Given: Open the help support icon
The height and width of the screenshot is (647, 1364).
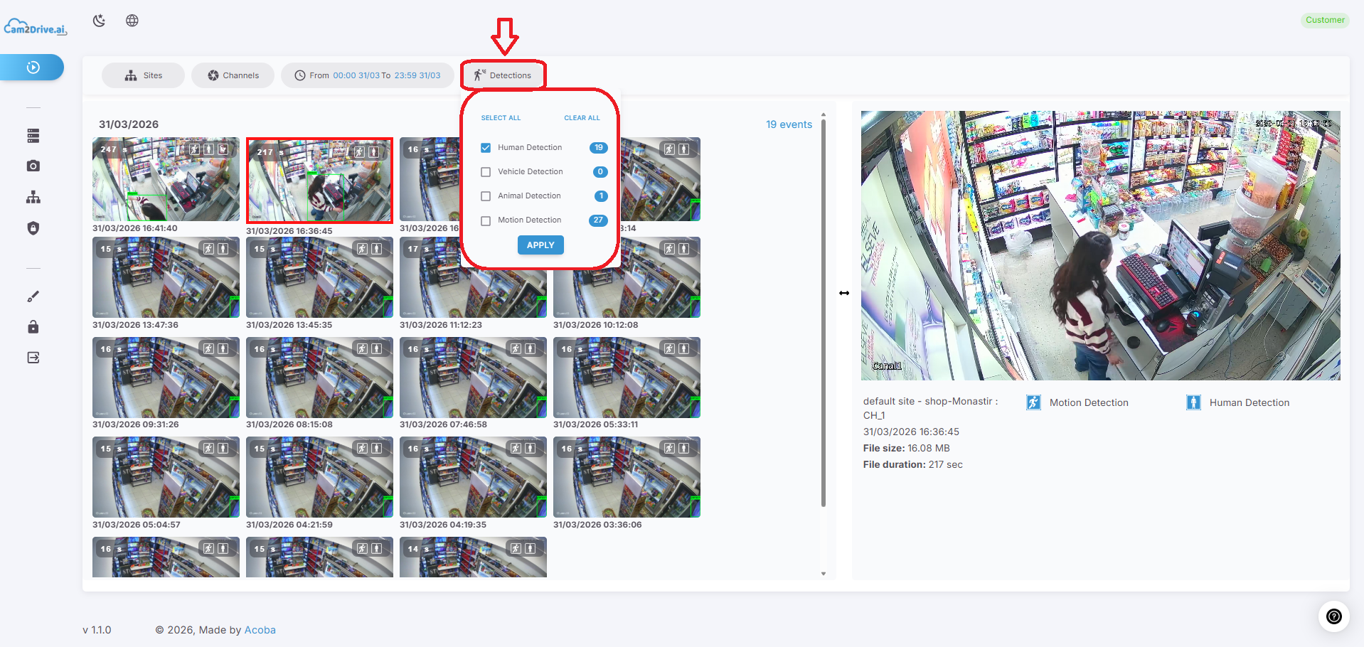Looking at the screenshot, I should 1334,616.
